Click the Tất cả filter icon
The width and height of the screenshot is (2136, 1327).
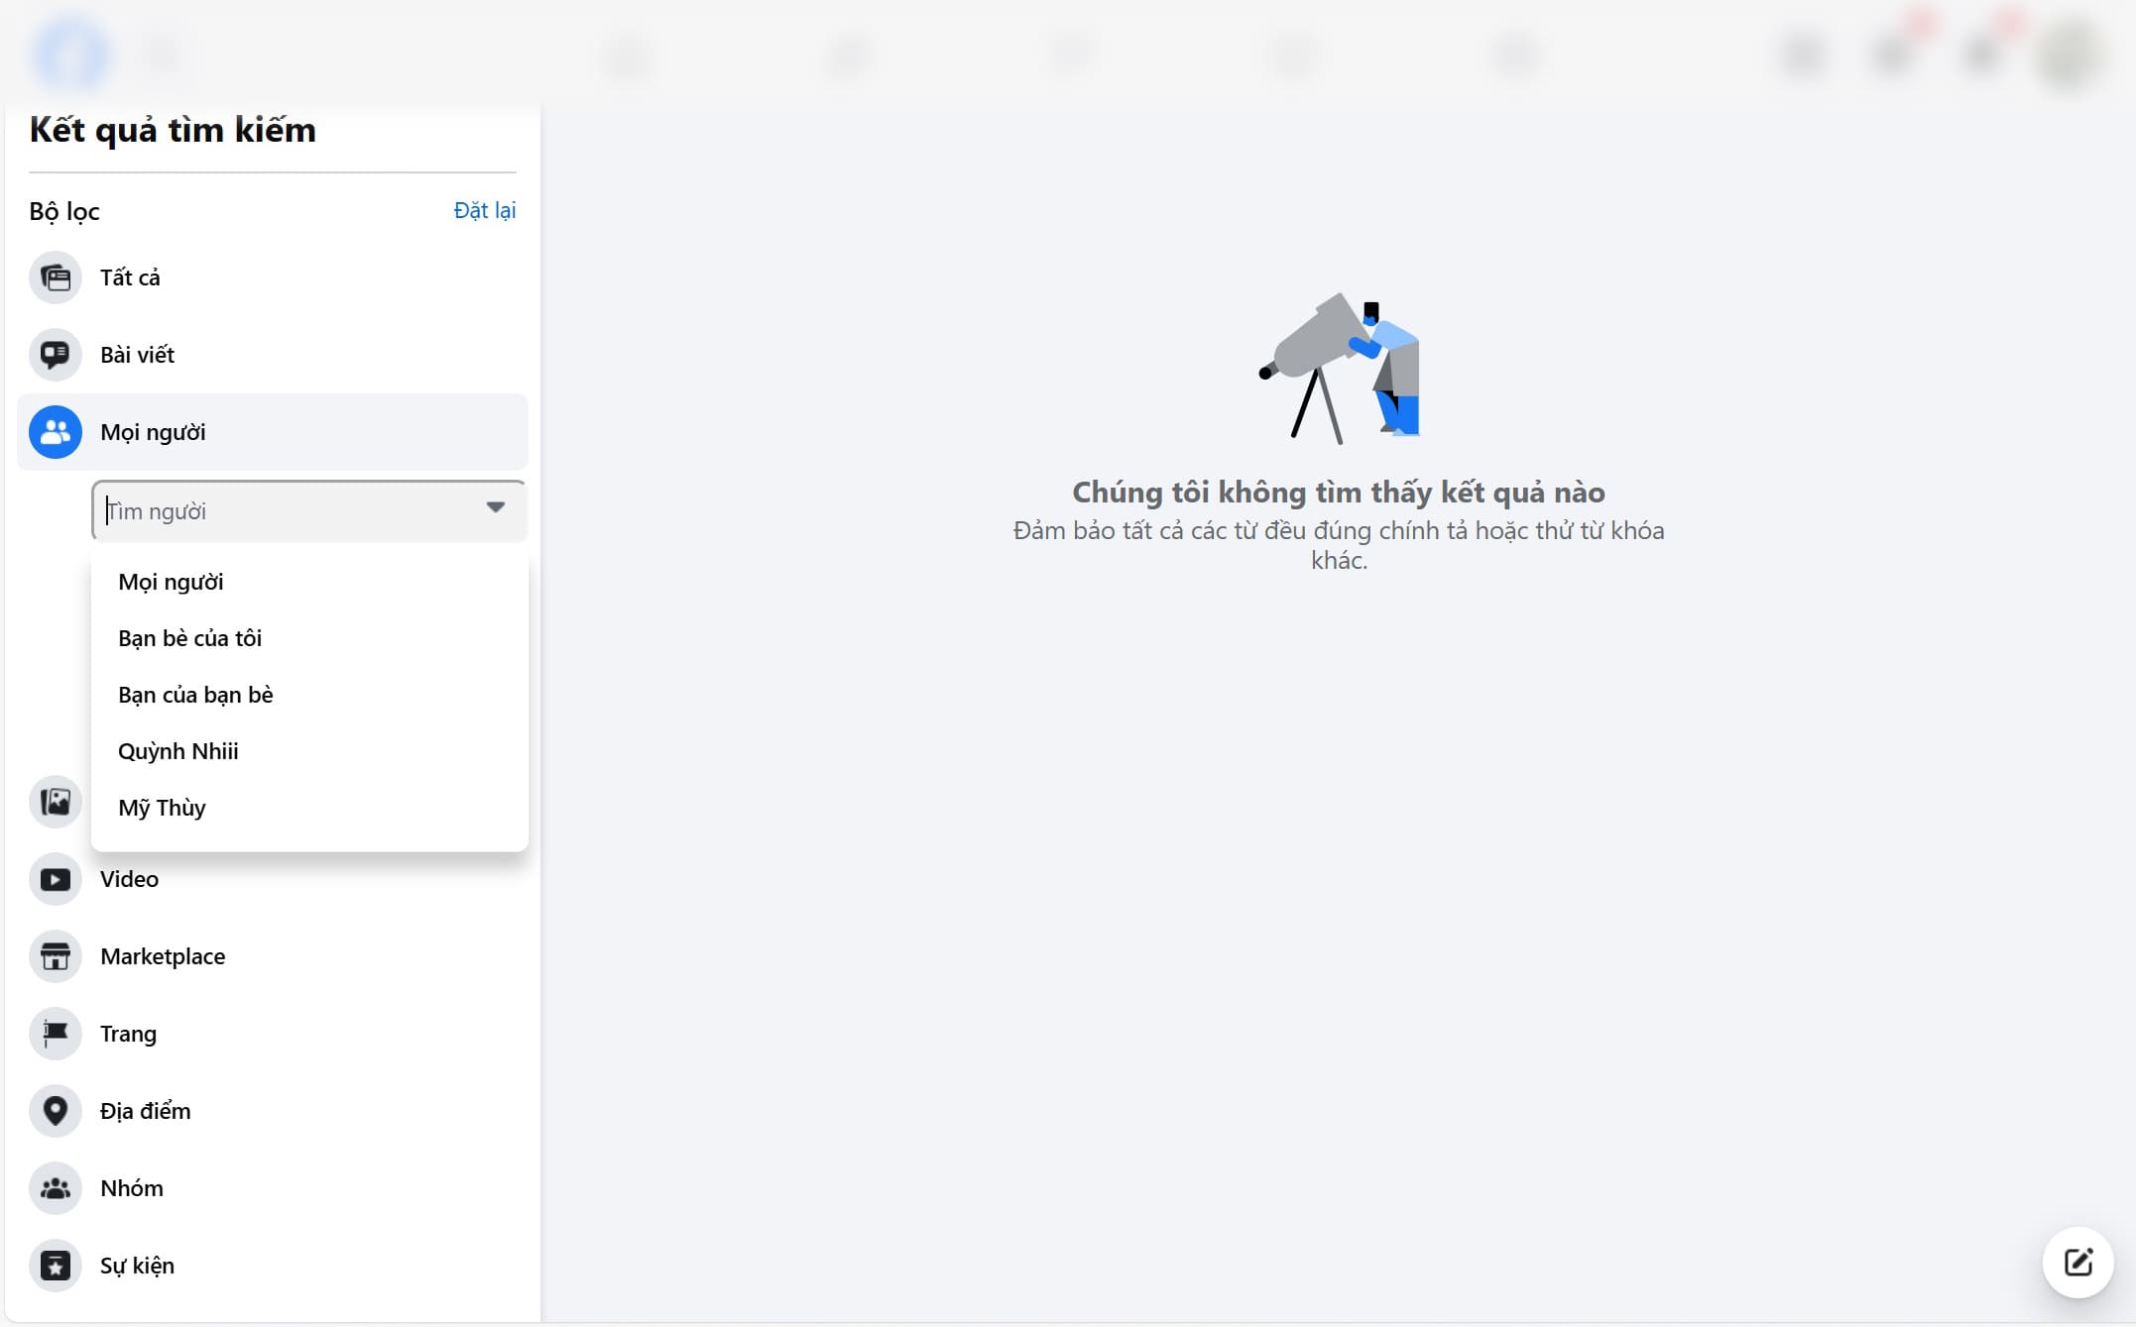click(x=57, y=276)
